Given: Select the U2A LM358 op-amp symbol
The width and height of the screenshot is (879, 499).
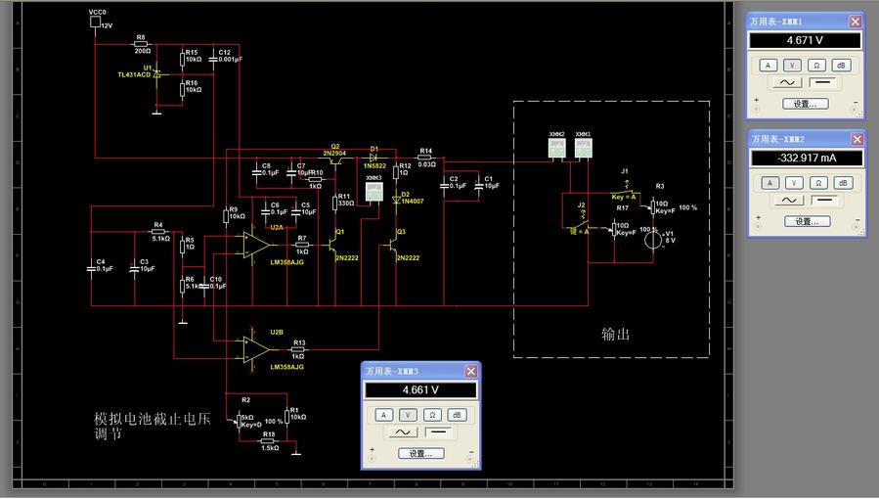Looking at the screenshot, I should [x=257, y=241].
